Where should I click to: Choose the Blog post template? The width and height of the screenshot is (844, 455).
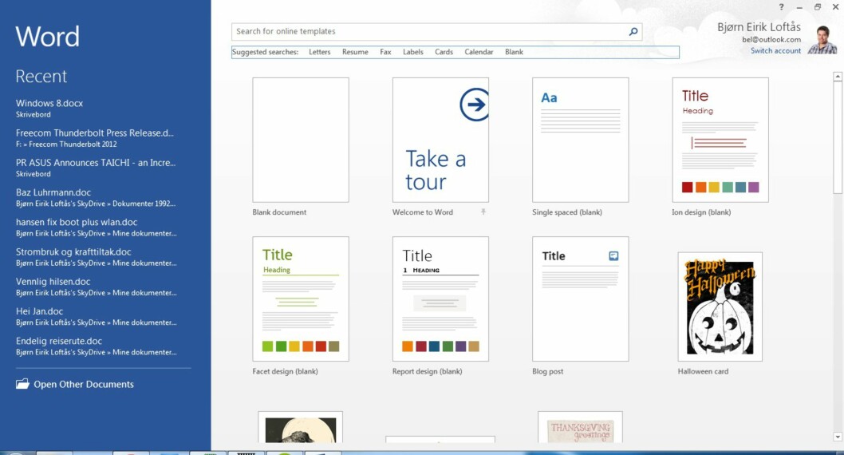(x=580, y=299)
